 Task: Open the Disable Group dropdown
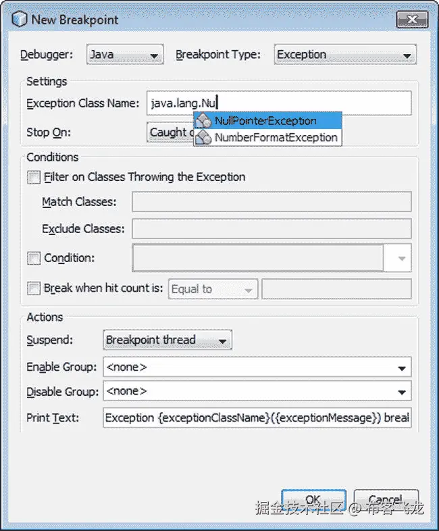coord(257,391)
